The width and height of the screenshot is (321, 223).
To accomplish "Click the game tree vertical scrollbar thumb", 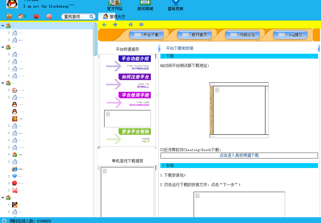I will [x=95, y=39].
